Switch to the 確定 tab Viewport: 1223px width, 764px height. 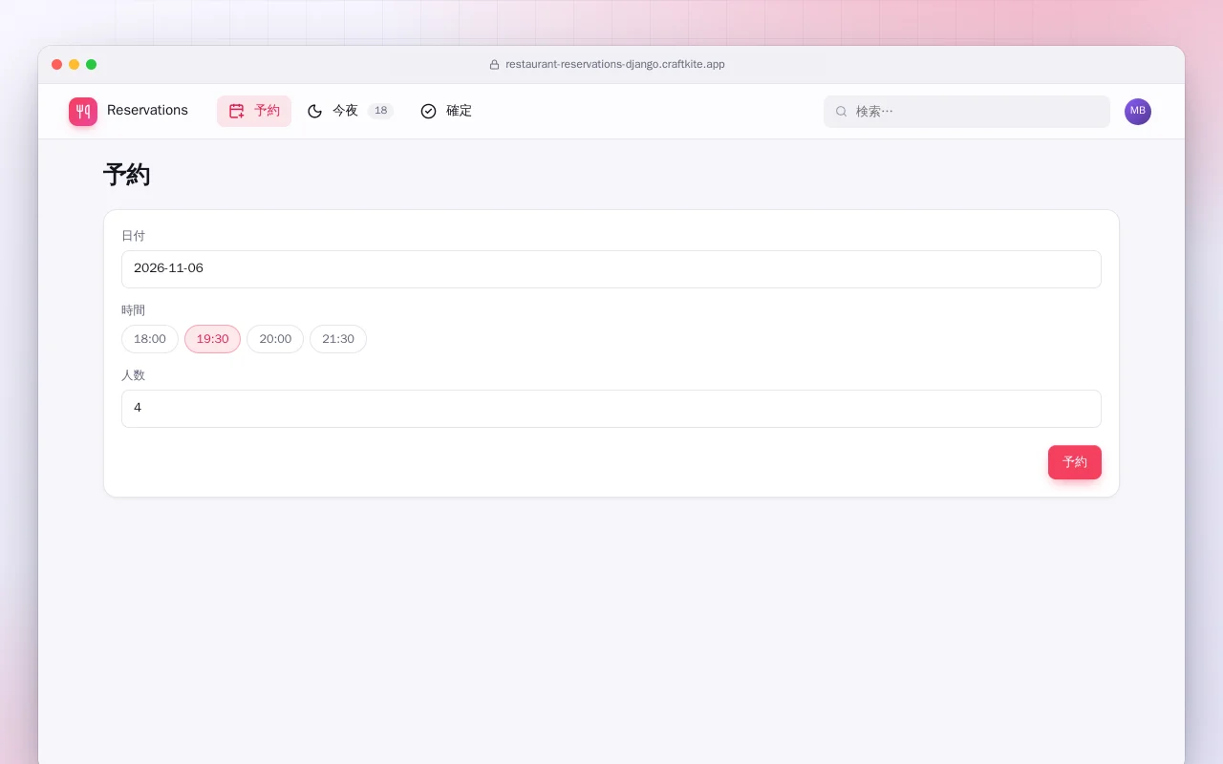pos(446,111)
